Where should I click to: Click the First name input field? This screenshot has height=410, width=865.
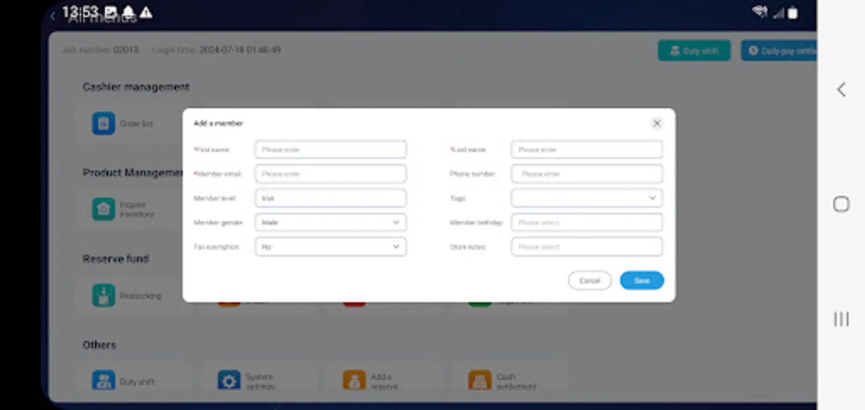pos(330,149)
